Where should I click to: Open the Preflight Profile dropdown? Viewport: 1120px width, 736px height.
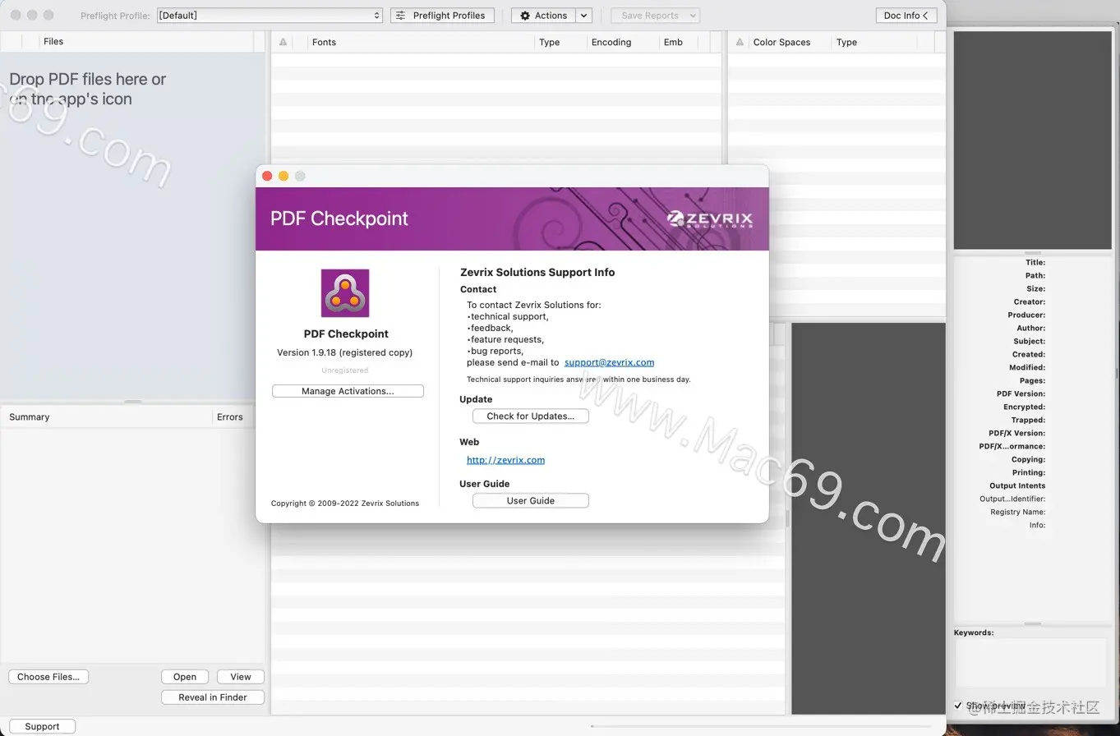(270, 16)
